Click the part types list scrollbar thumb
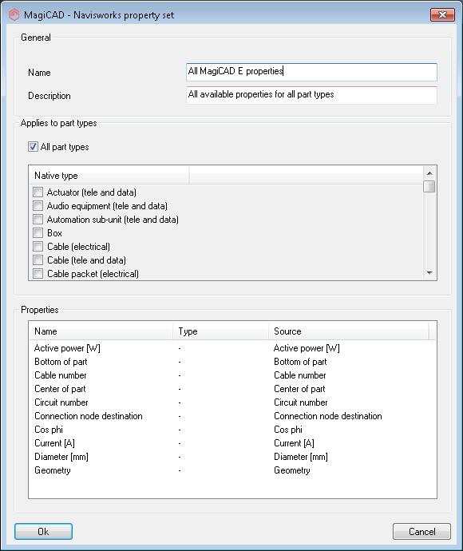This screenshot has width=463, height=551. coord(429,186)
